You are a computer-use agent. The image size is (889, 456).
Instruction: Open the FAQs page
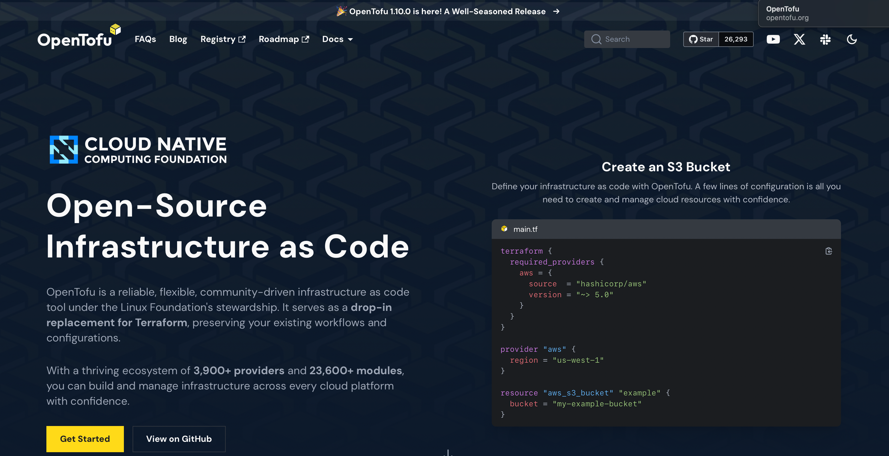click(145, 39)
